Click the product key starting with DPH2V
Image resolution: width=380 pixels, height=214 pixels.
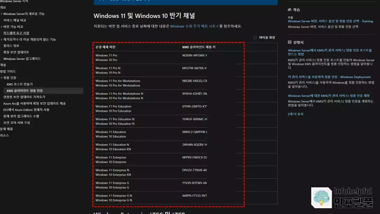pos(194,170)
